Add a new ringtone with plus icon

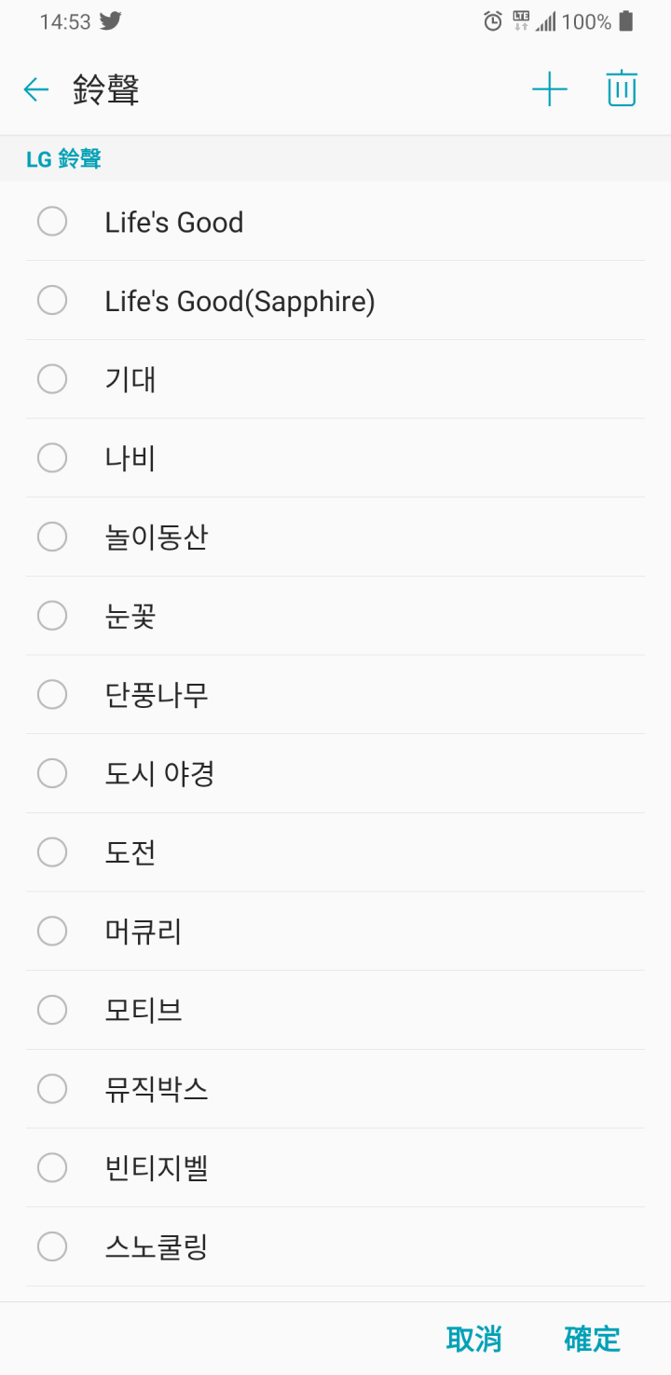(550, 89)
